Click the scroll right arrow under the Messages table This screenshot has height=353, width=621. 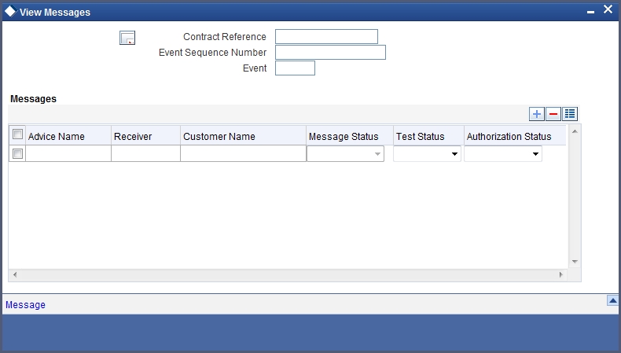click(560, 274)
